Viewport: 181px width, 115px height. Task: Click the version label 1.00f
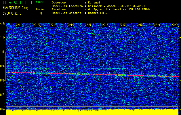click(40, 2)
